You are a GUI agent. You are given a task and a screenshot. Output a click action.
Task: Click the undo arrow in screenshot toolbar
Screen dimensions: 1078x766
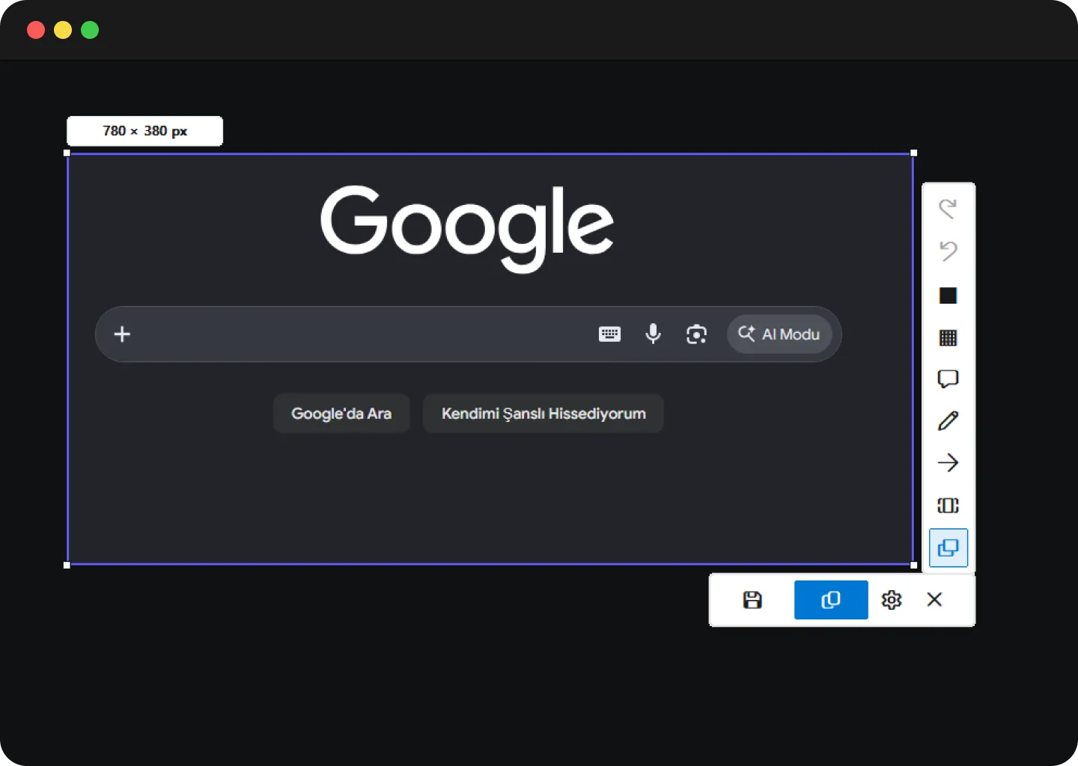click(948, 251)
